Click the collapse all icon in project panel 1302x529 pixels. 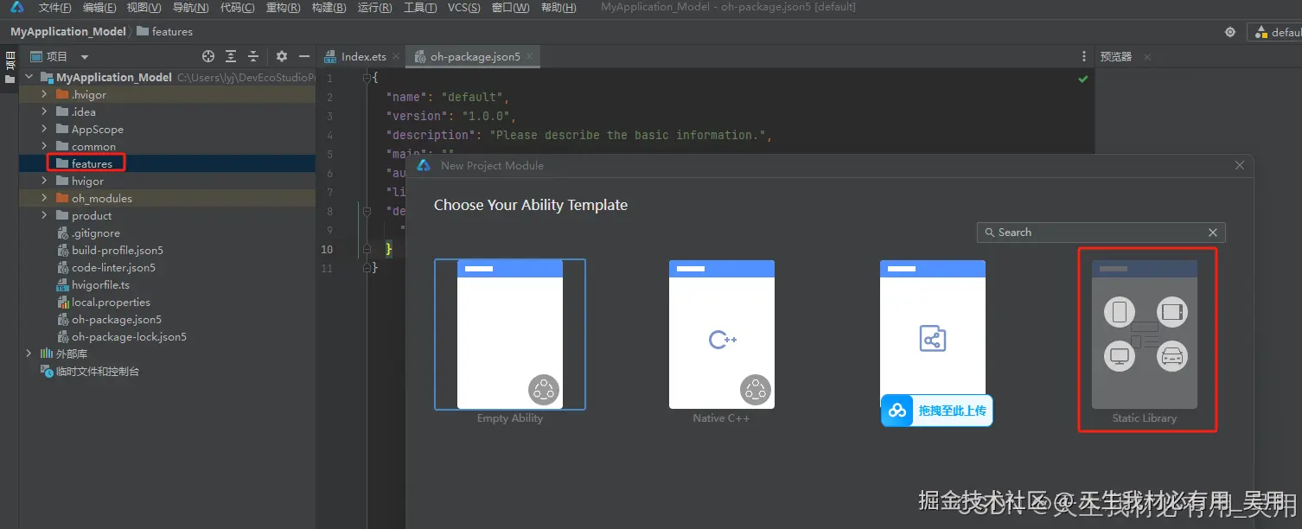pyautogui.click(x=253, y=56)
